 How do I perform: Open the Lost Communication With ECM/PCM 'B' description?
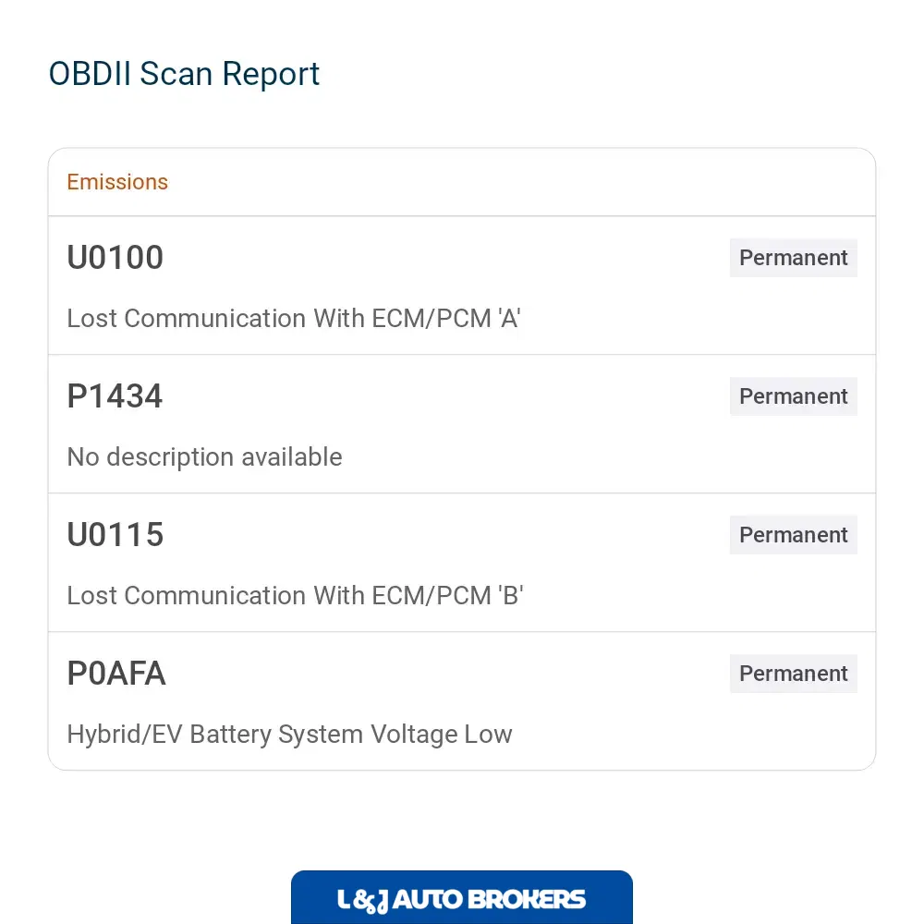(295, 596)
